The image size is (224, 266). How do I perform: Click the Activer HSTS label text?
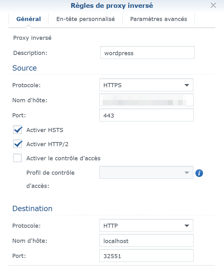(x=45, y=130)
